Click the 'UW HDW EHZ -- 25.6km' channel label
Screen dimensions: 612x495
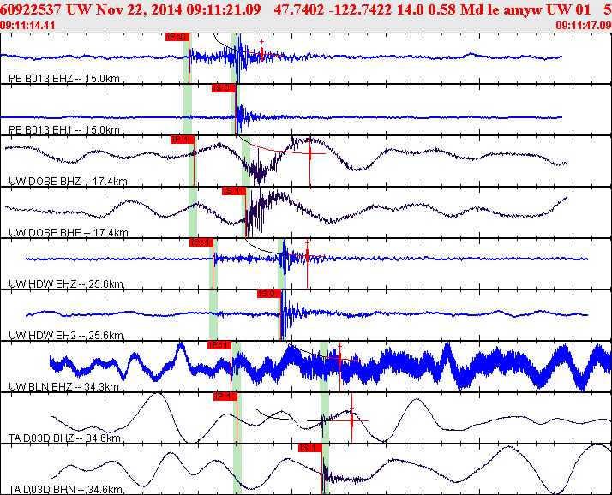66,284
